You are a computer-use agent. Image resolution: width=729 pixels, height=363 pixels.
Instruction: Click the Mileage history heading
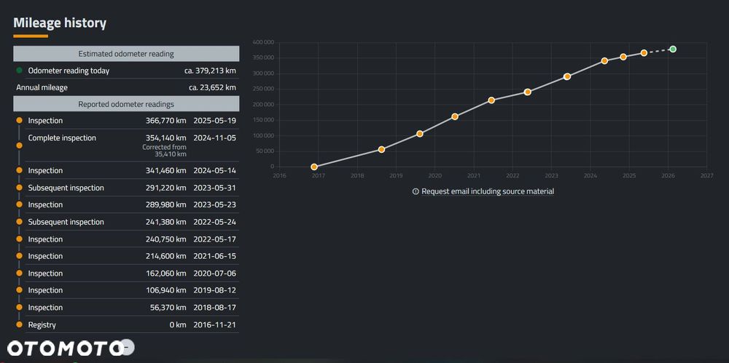[60, 23]
